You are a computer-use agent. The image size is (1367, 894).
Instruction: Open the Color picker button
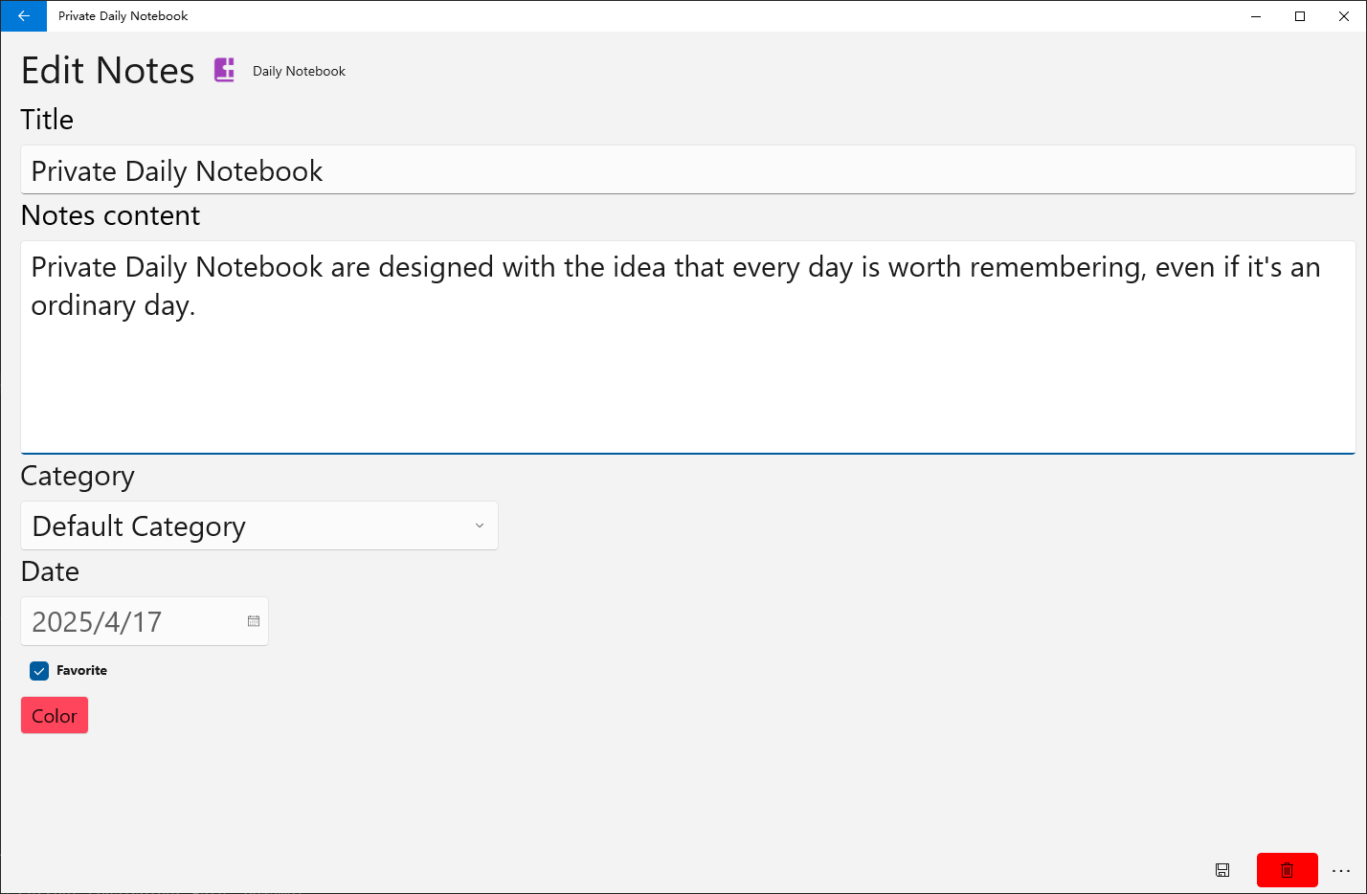coord(55,716)
